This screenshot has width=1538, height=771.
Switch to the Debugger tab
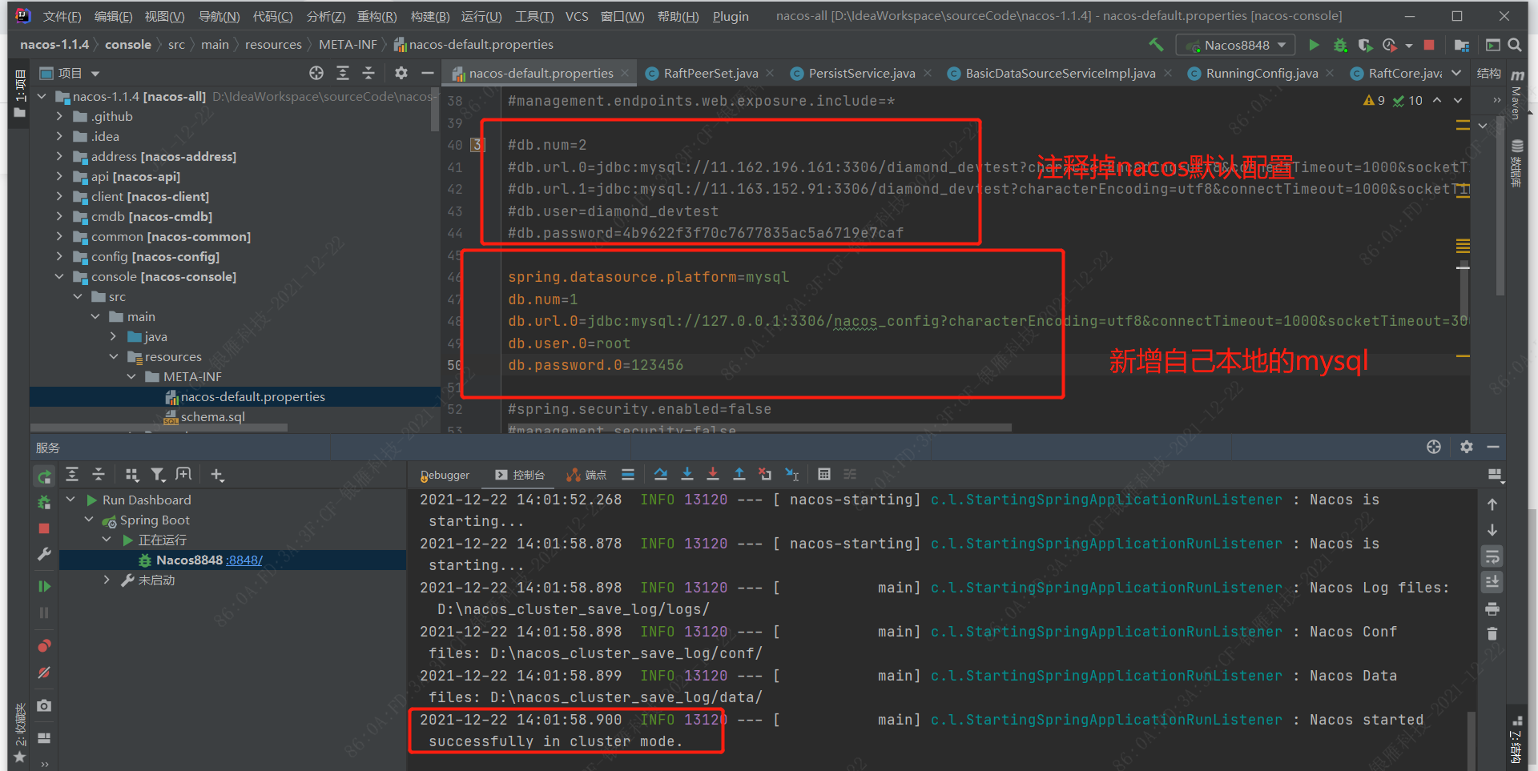445,475
